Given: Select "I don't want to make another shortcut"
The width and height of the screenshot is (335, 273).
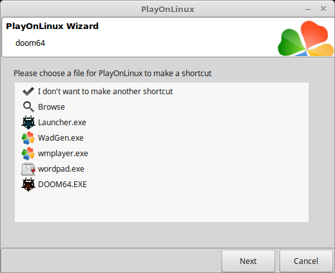Looking at the screenshot, I should tap(105, 92).
